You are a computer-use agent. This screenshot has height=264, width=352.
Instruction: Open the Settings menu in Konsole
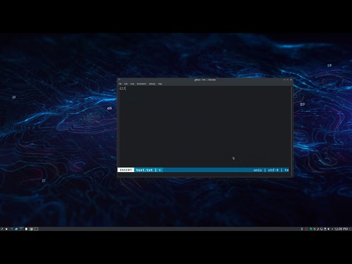(x=152, y=84)
